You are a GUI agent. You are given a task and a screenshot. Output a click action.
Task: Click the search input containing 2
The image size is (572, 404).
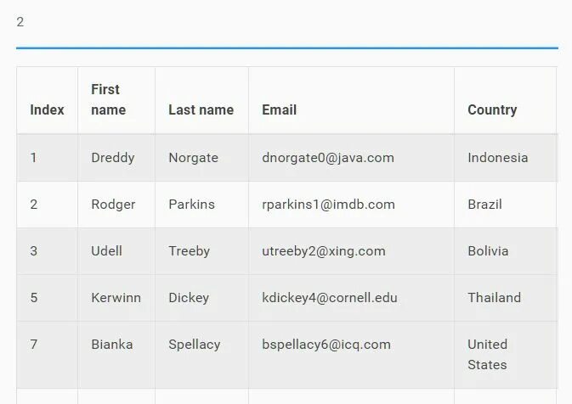286,22
